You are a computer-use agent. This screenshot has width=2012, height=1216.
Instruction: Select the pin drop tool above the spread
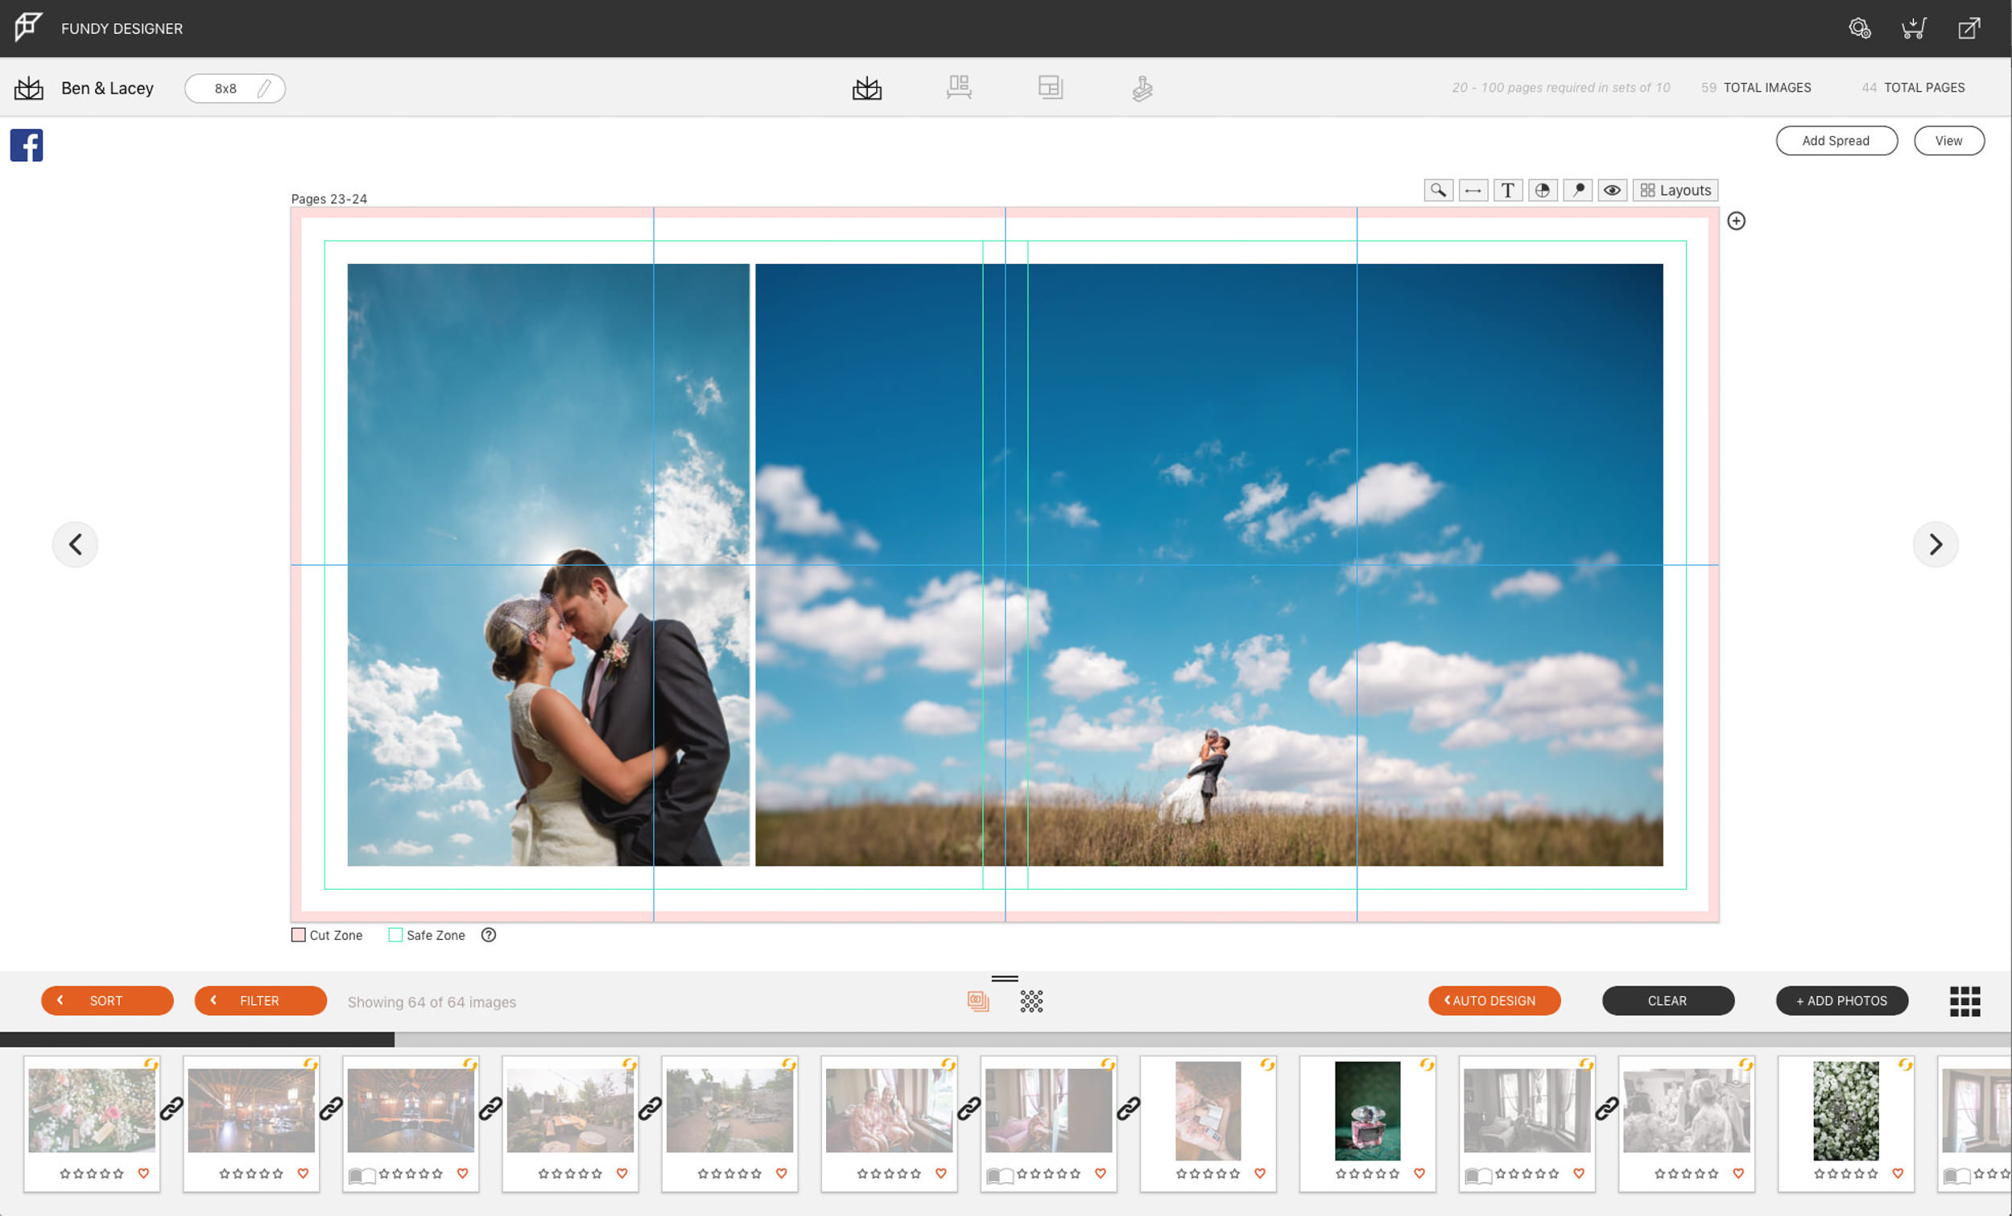click(x=1577, y=189)
